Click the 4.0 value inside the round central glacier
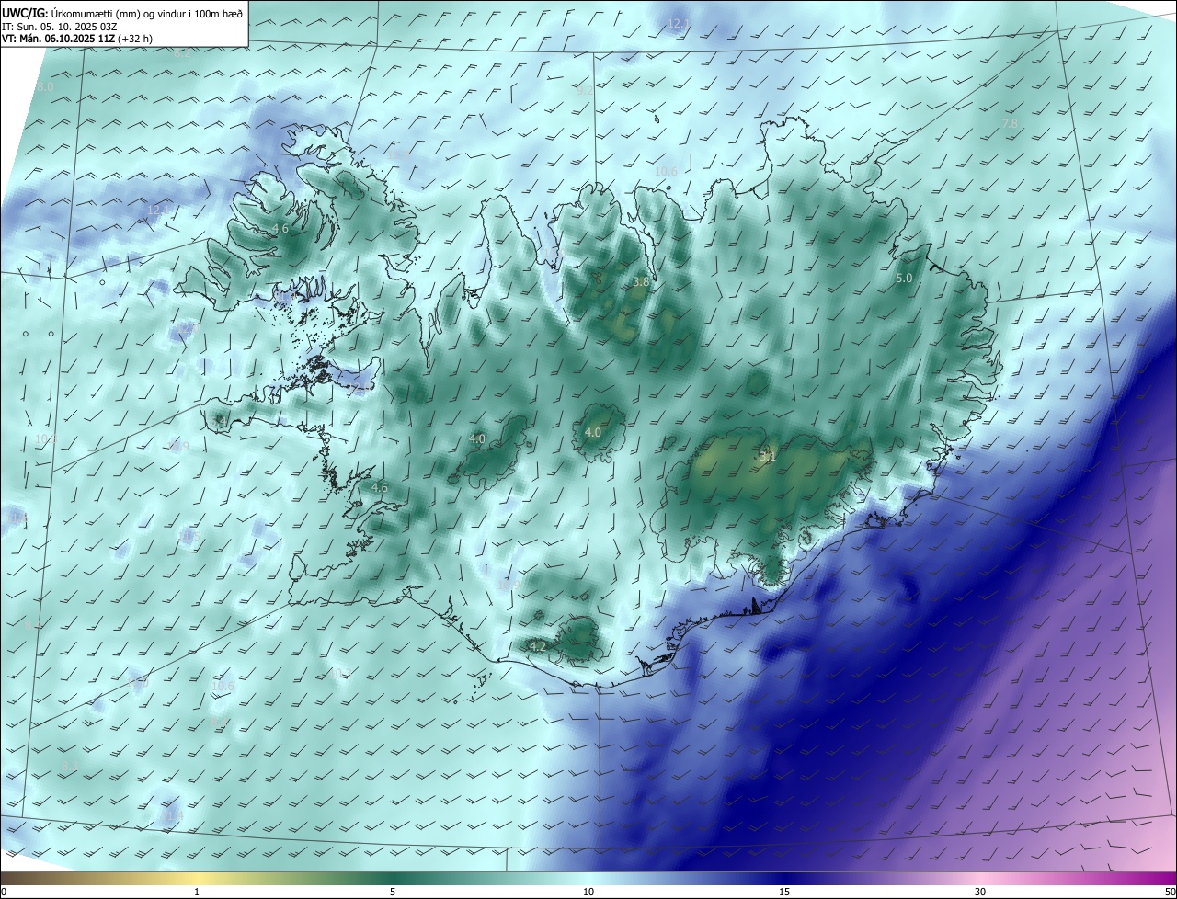Image resolution: width=1177 pixels, height=899 pixels. 593,432
